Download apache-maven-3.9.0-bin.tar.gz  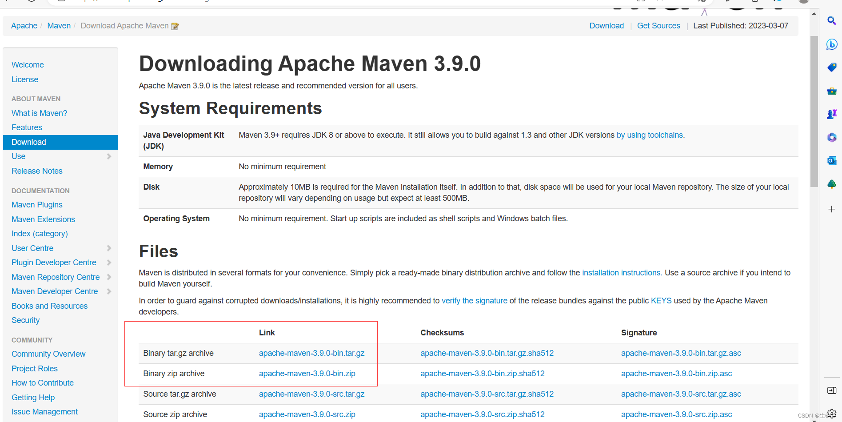(311, 353)
